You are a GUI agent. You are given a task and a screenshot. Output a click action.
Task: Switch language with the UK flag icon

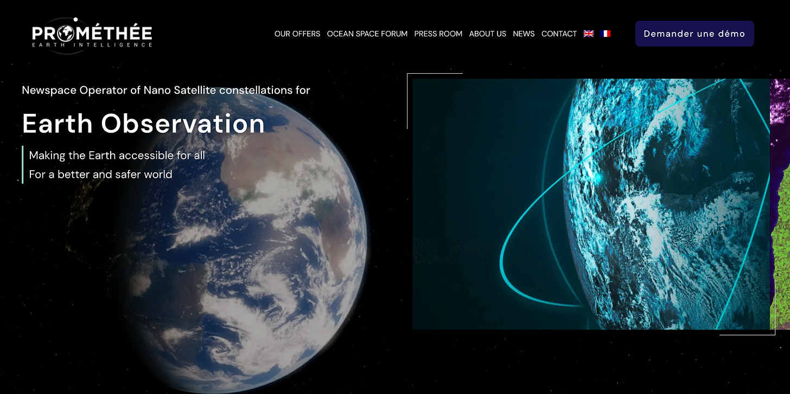click(x=589, y=34)
